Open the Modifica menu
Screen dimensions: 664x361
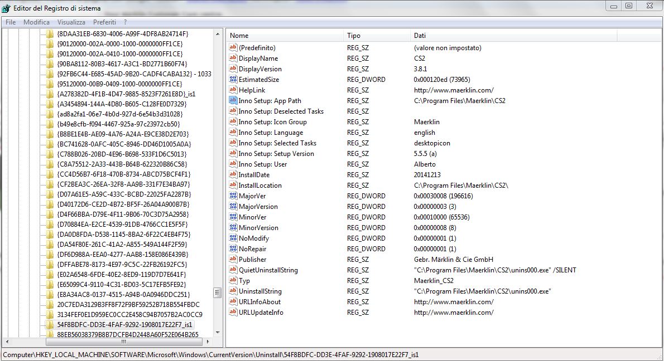(x=36, y=22)
